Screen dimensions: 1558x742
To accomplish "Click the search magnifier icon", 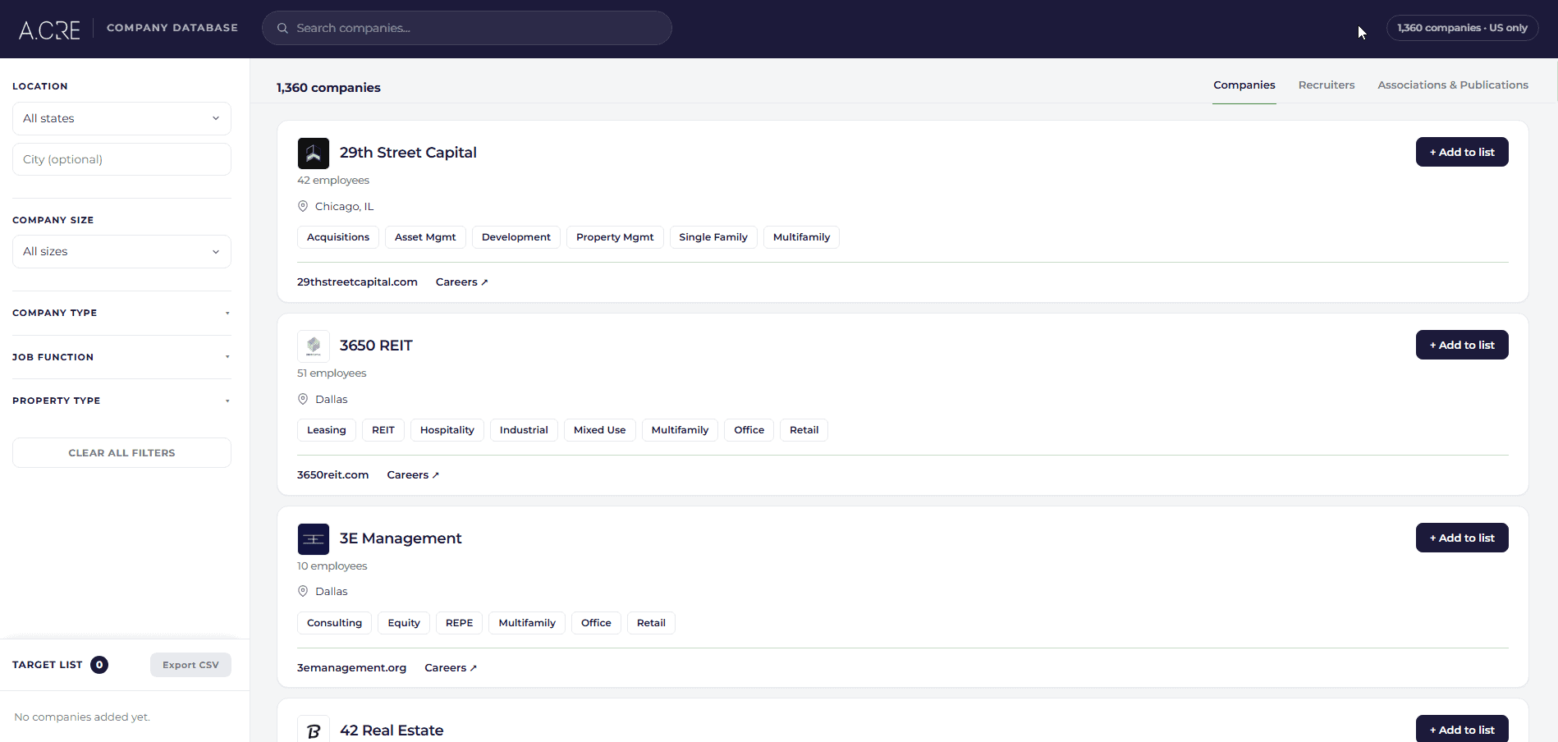I will [x=282, y=28].
